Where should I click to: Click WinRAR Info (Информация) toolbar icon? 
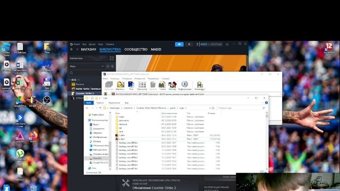(185, 85)
